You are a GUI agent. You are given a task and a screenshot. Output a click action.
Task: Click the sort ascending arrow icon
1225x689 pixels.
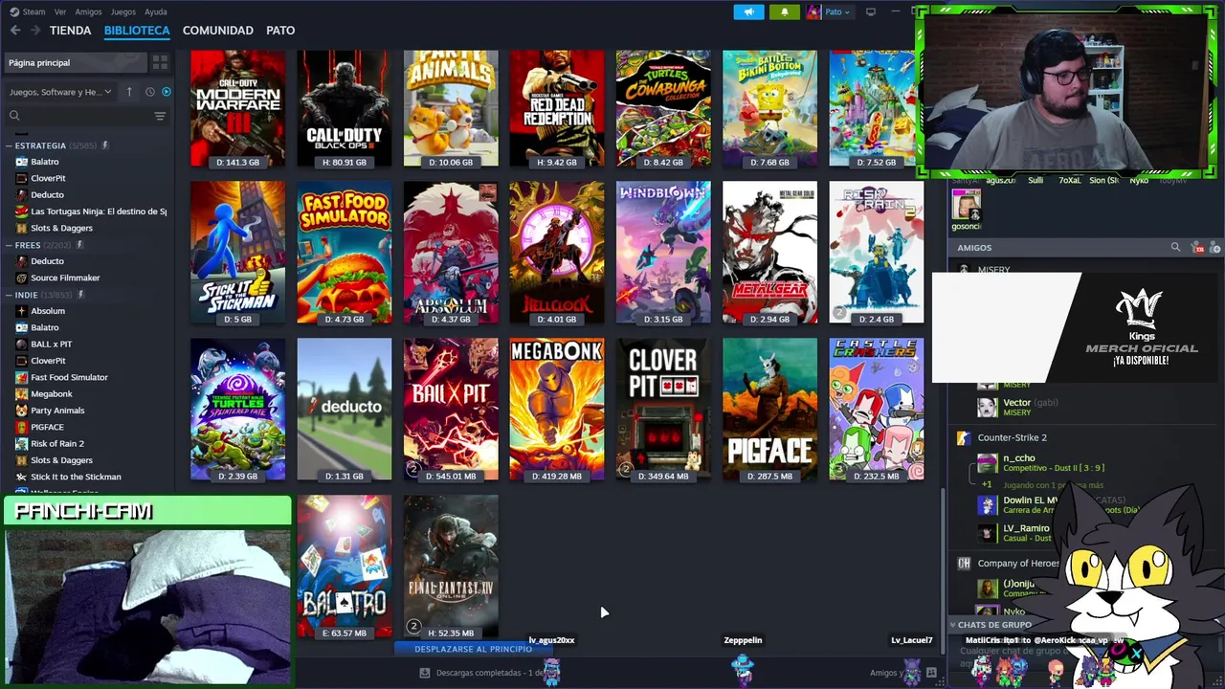[130, 92]
